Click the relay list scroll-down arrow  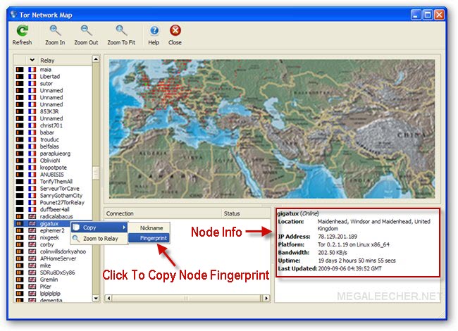pyautogui.click(x=96, y=299)
